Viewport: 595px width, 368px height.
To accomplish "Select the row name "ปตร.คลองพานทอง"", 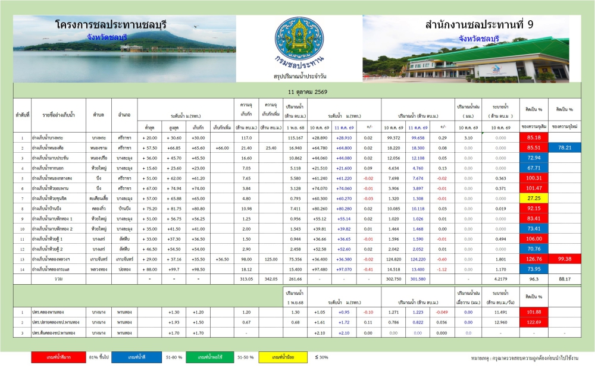I will tap(48, 312).
